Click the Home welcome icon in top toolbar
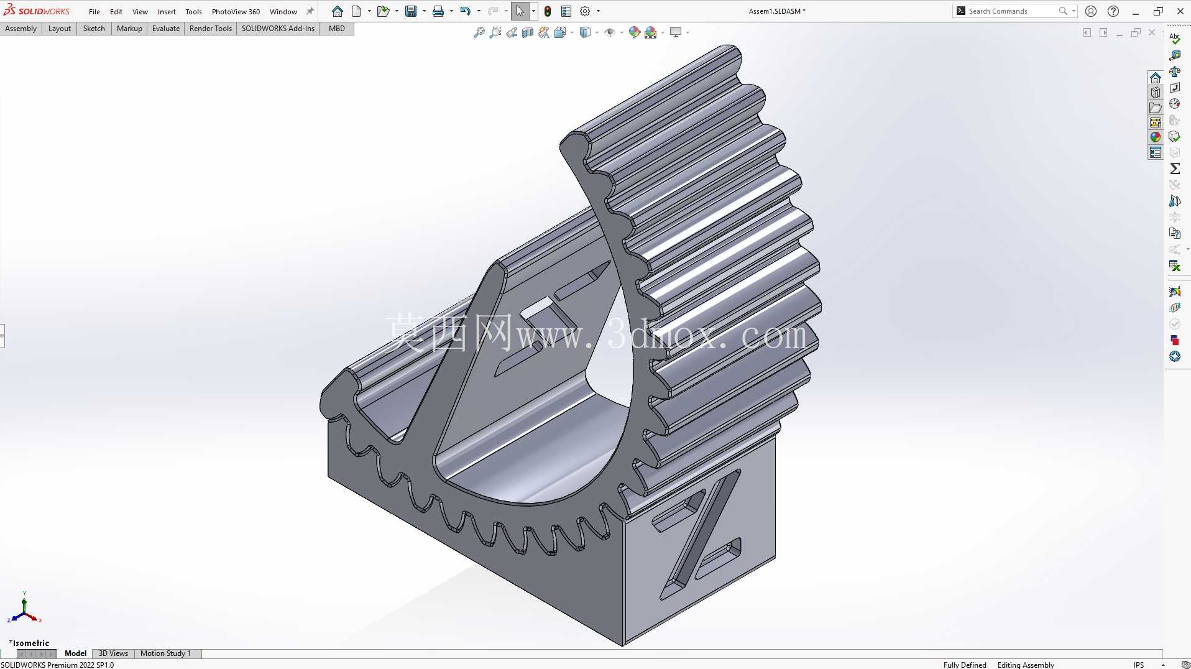This screenshot has height=669, width=1191. [x=337, y=11]
